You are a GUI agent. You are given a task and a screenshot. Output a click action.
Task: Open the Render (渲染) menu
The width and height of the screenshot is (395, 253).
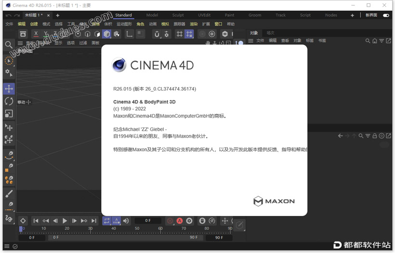coord(194,24)
